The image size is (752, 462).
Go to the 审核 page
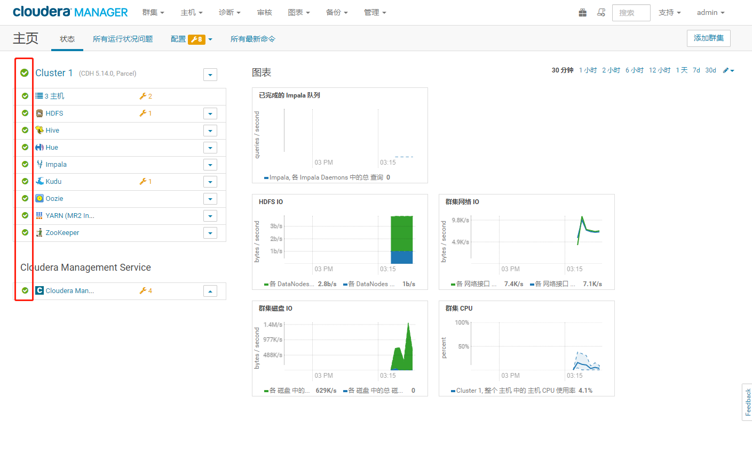coord(264,12)
